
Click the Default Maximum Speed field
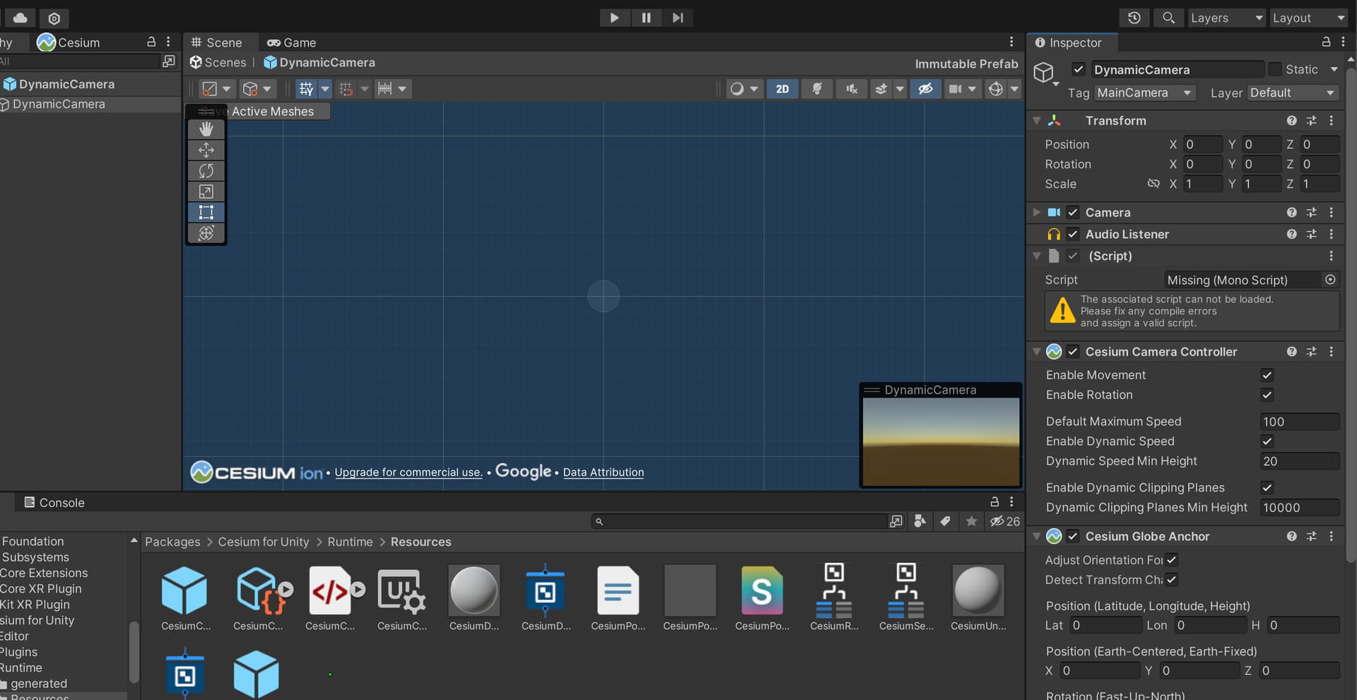pyautogui.click(x=1299, y=422)
